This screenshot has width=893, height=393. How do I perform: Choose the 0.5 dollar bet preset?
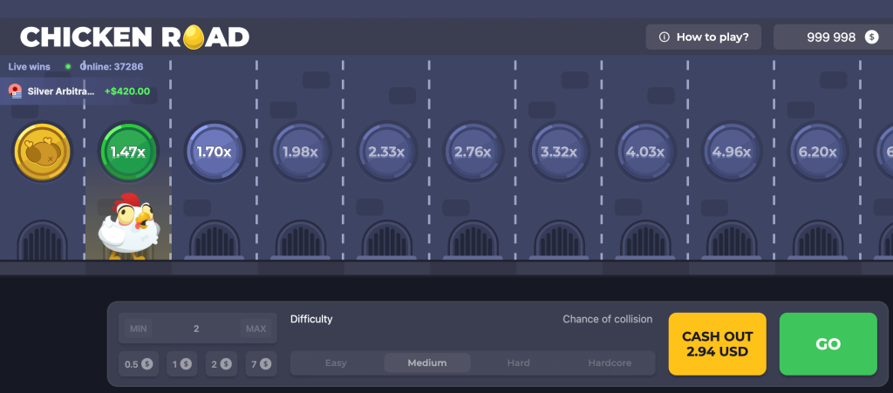[137, 363]
